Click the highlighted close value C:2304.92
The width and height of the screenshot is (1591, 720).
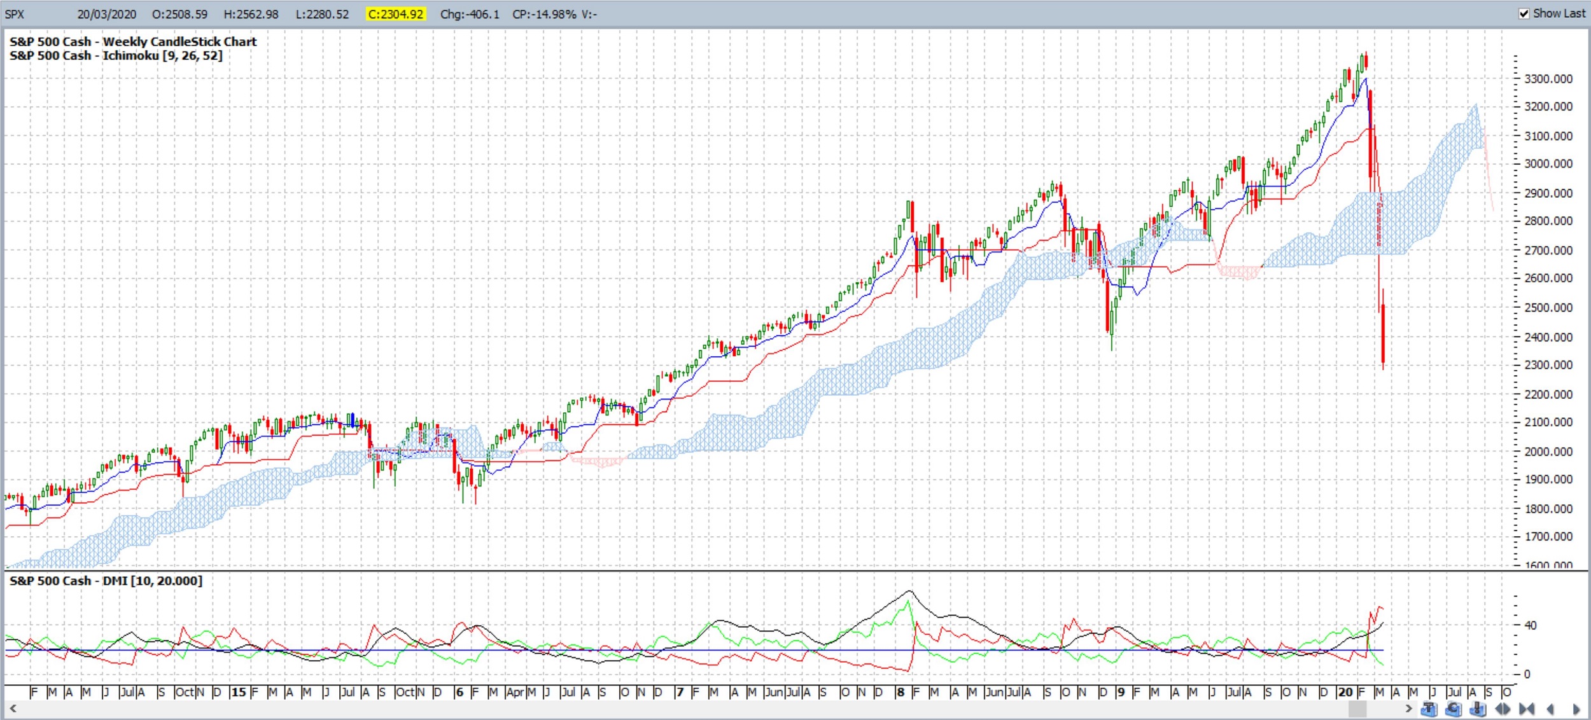pos(395,14)
